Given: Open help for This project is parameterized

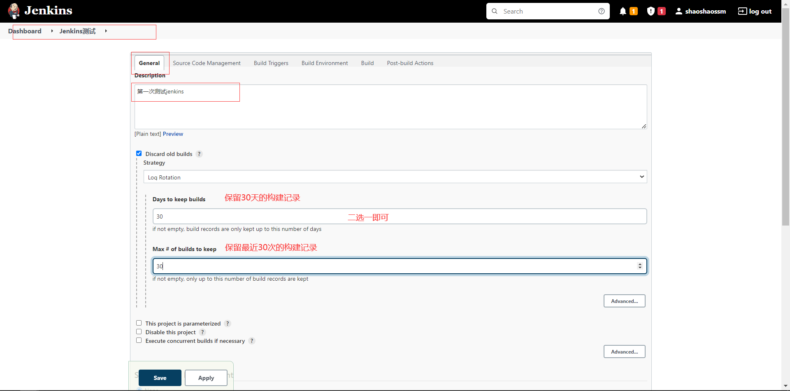Looking at the screenshot, I should 228,324.
